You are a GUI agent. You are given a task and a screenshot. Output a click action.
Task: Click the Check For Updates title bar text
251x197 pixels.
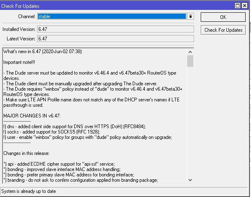20,6
